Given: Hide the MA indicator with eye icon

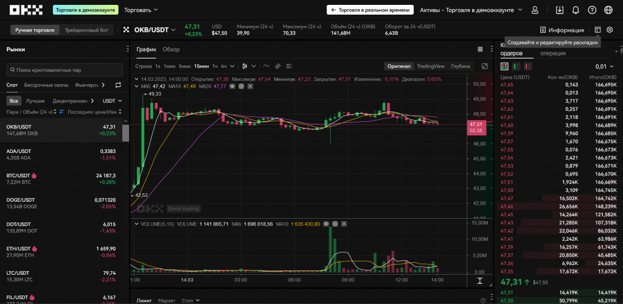Looking at the screenshot, I should click(233, 87).
